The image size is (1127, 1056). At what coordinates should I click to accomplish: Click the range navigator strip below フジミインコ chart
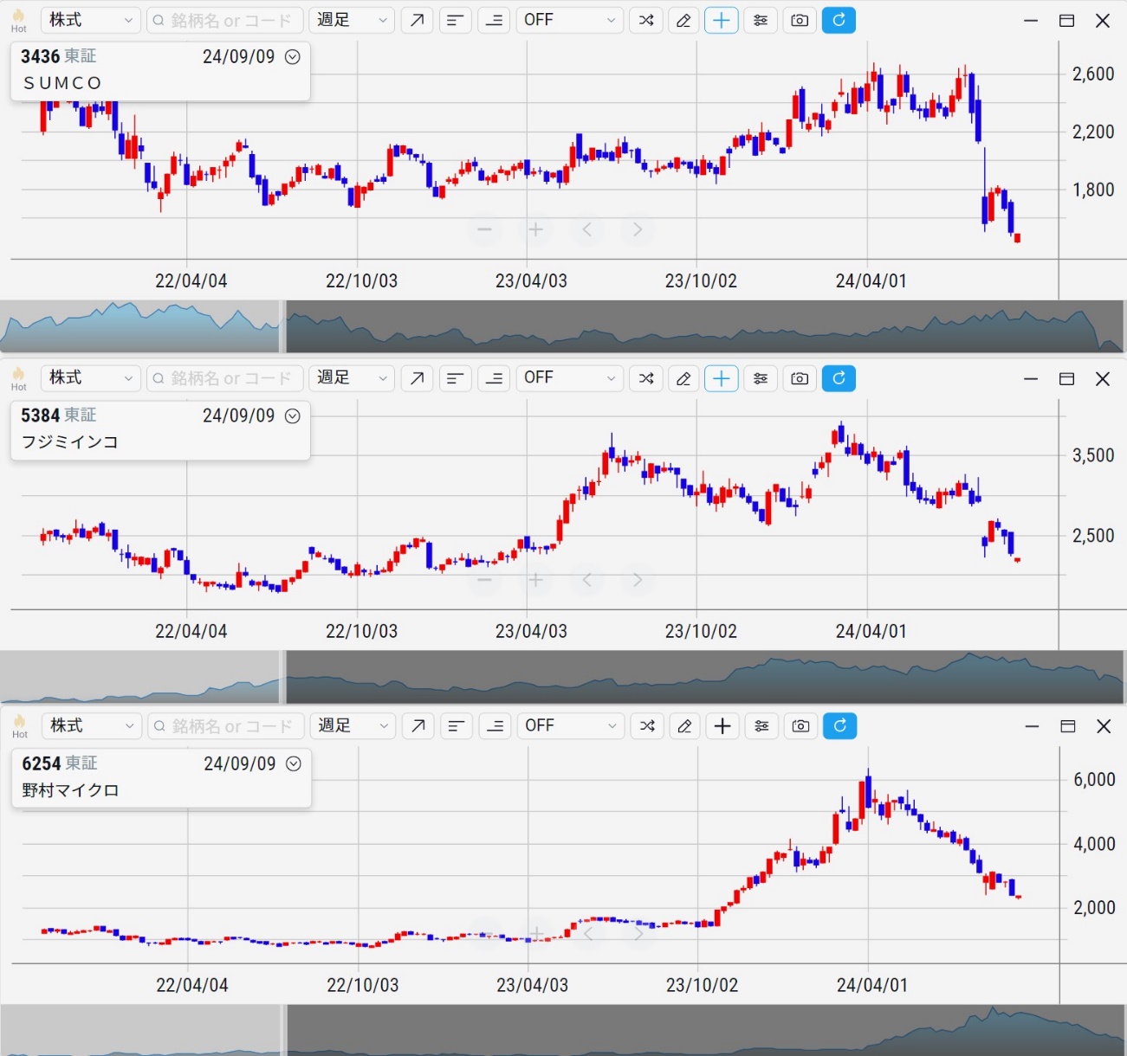pos(563,677)
